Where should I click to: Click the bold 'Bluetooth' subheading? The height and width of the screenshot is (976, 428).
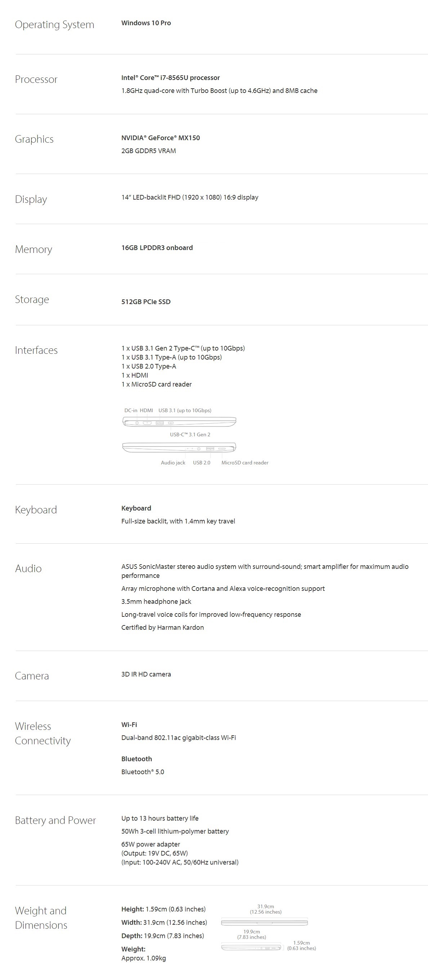pos(136,759)
